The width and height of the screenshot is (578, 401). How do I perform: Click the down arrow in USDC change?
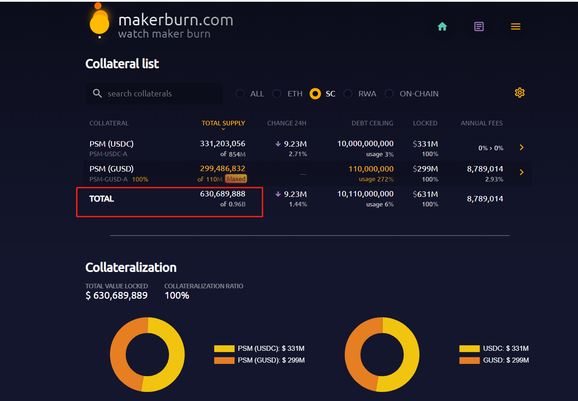278,144
